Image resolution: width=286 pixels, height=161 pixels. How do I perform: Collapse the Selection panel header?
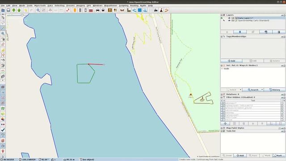tap(222, 65)
